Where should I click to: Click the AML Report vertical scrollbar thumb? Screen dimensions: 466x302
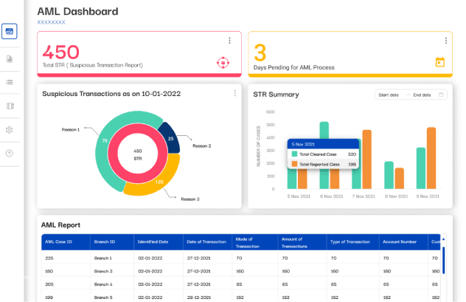point(443,261)
